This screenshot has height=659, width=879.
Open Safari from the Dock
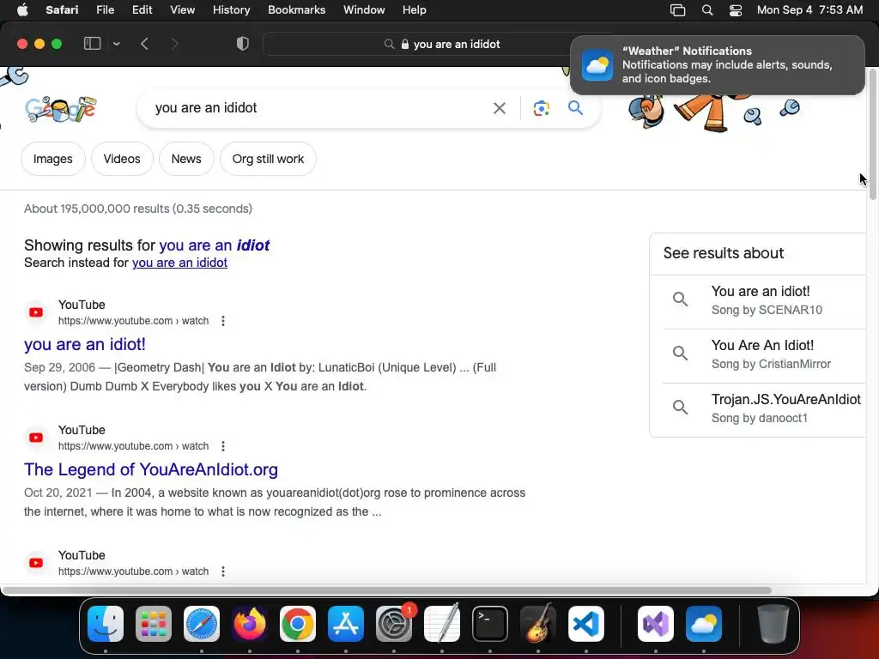[x=202, y=624]
